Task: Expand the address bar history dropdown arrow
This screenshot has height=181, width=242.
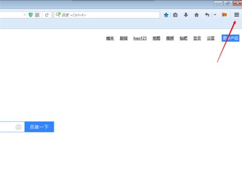Action: point(25,15)
